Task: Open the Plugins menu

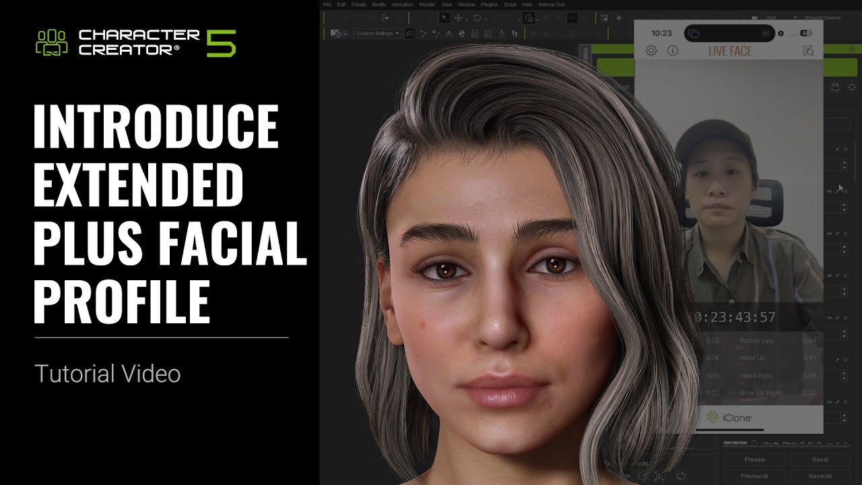Action: 490,5
